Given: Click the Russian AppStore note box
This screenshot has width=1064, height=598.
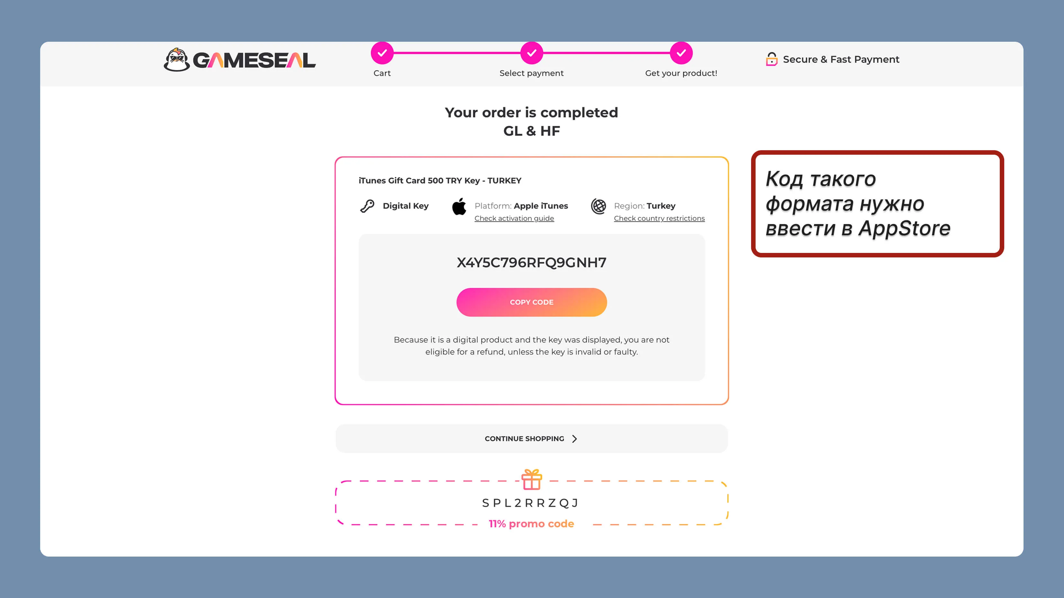Looking at the screenshot, I should click(877, 204).
